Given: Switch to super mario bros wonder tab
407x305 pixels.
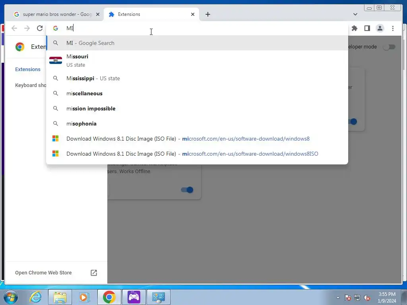Looking at the screenshot, I should coord(56,14).
